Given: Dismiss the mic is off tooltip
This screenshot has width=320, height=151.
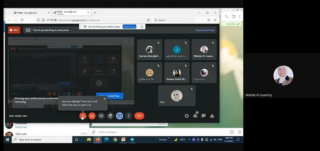Looking at the screenshot, I should 104,99.
